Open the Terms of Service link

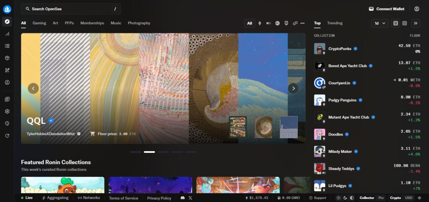click(x=124, y=198)
